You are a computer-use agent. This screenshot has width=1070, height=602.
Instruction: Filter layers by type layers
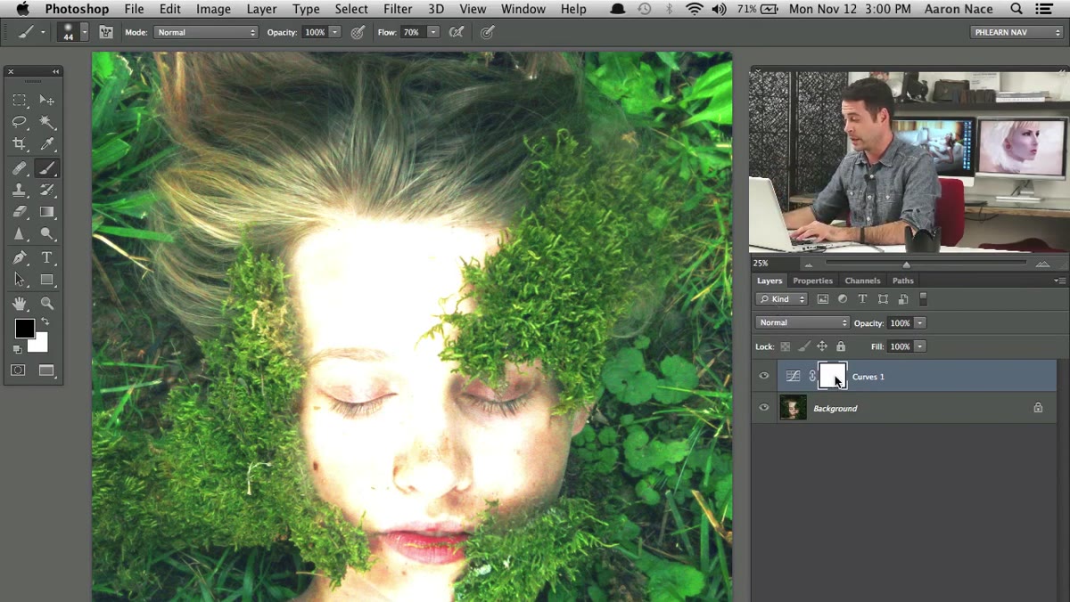(862, 299)
